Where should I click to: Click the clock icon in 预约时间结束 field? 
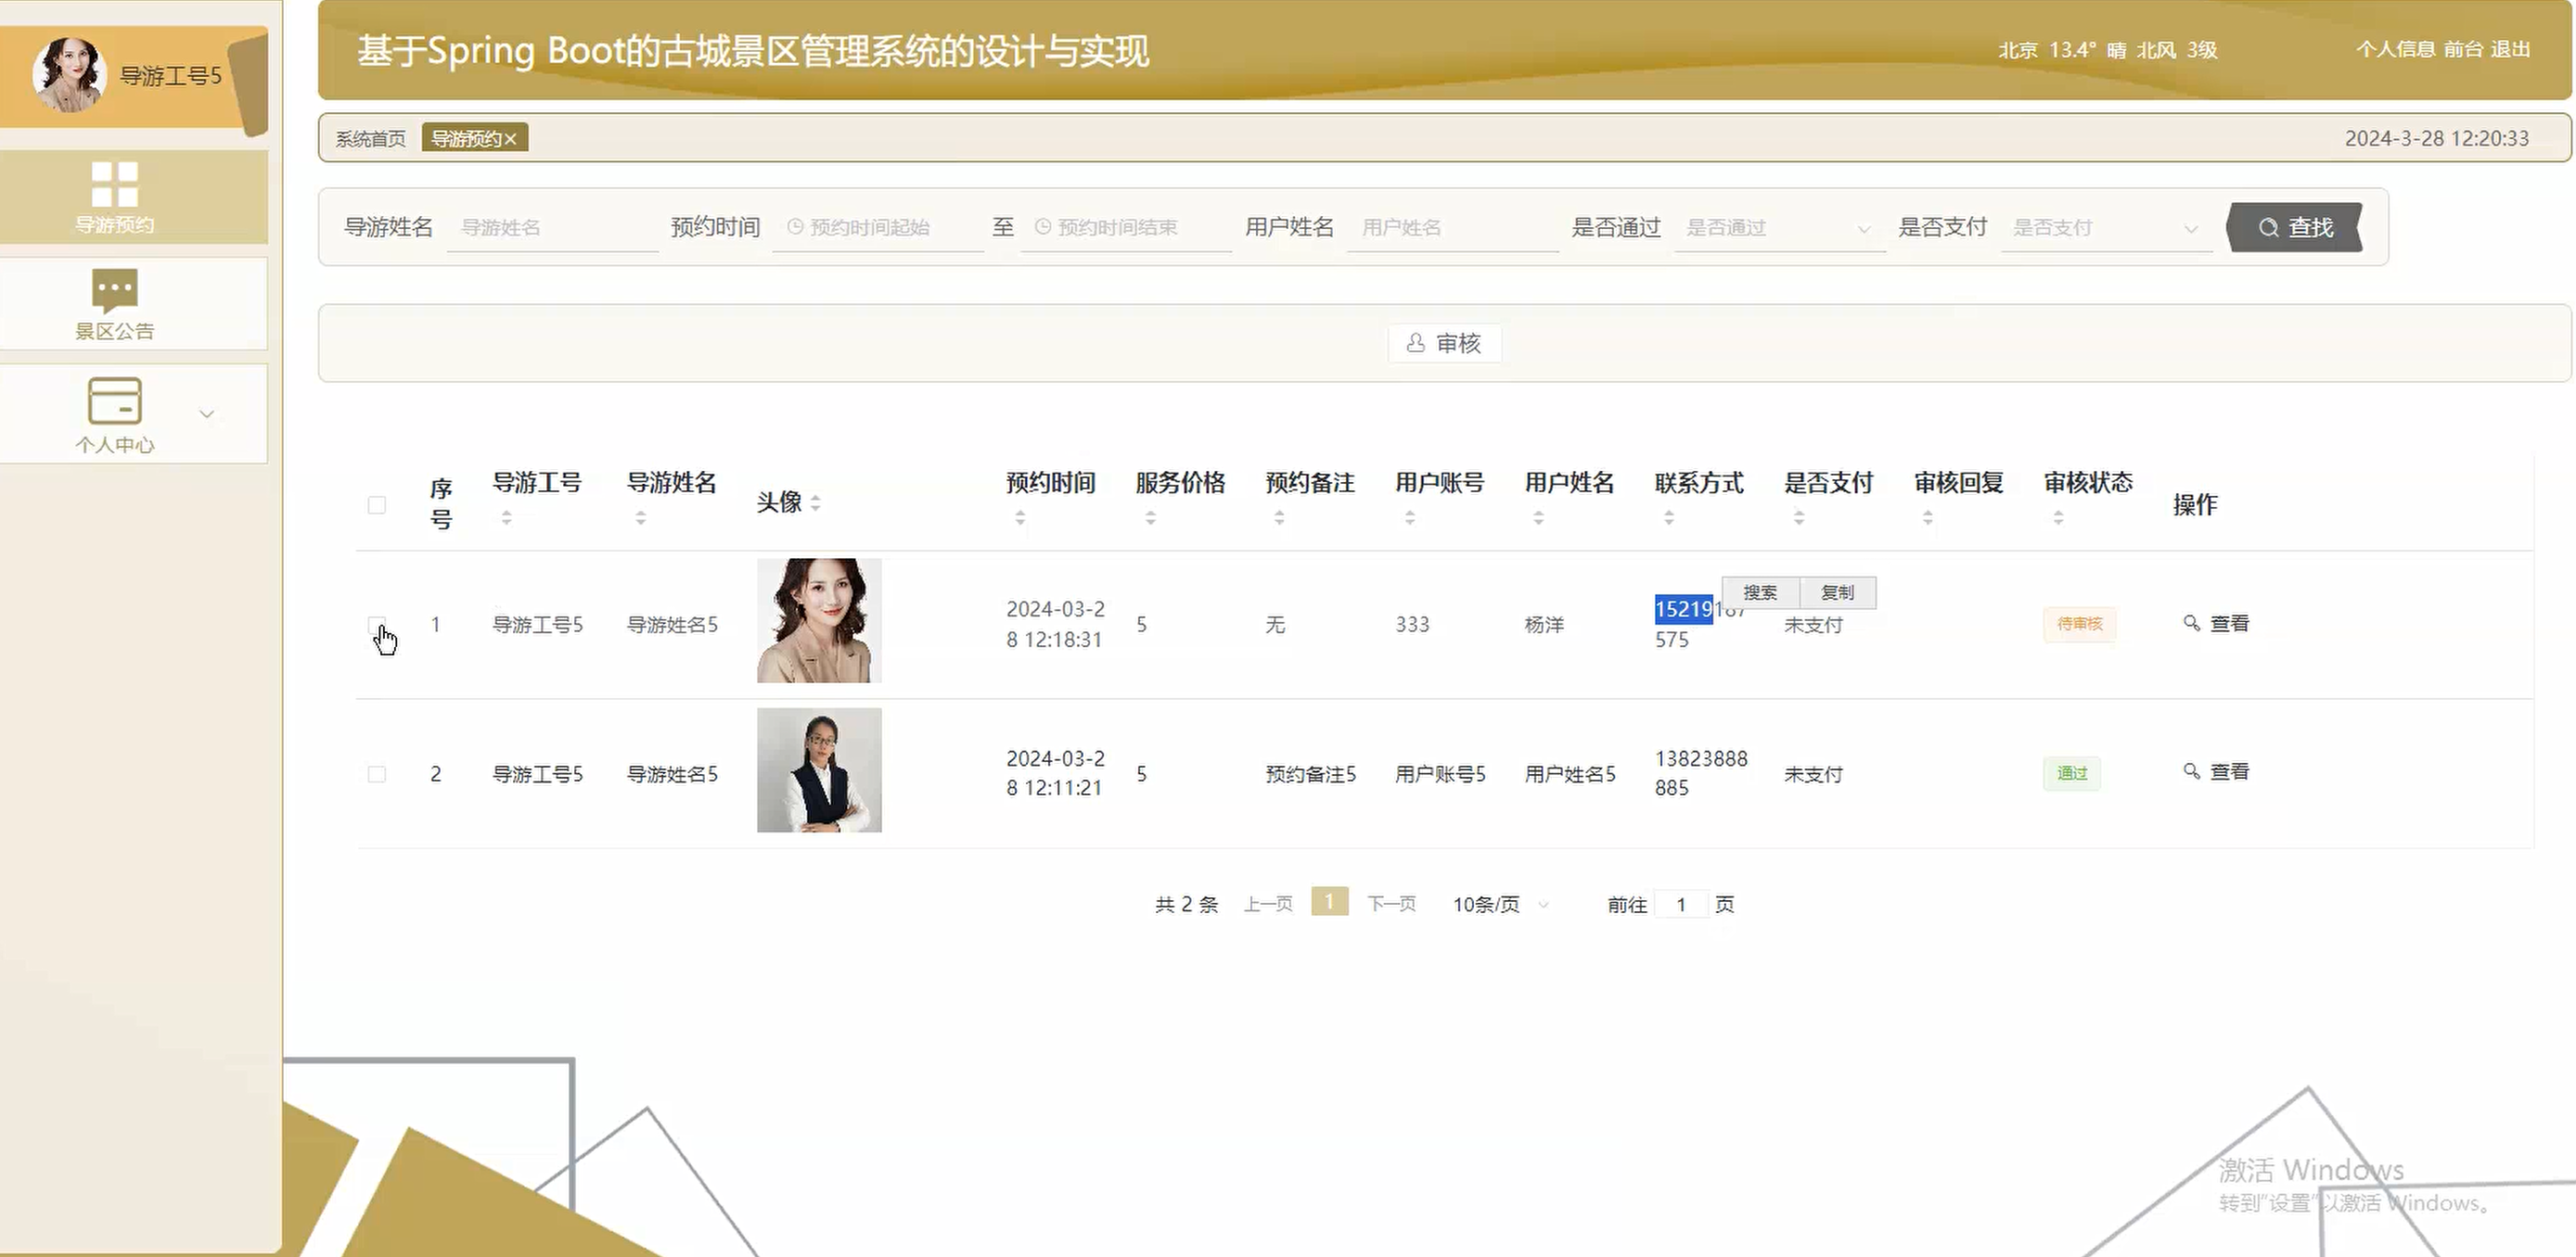click(1042, 228)
